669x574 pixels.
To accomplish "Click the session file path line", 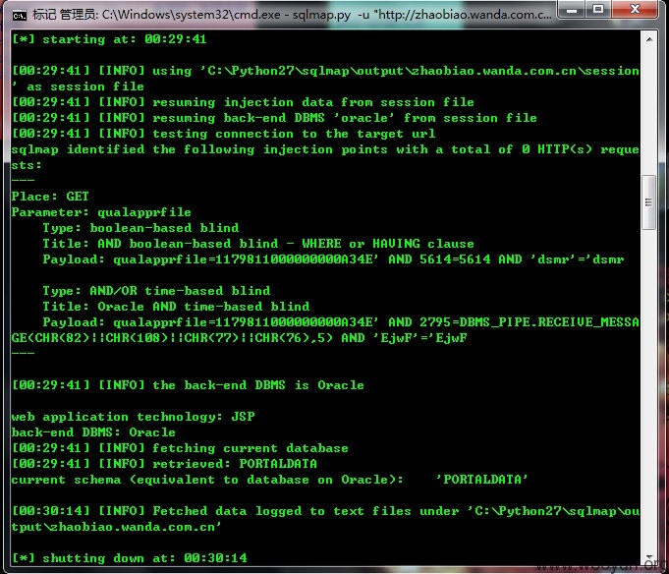I will click(325, 71).
